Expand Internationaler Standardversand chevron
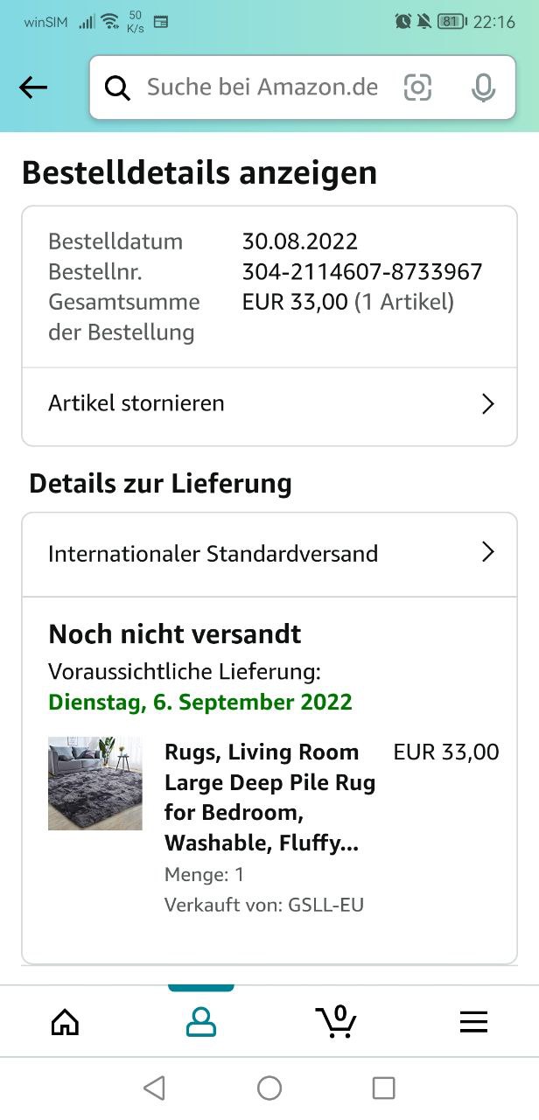Screen dimensions: 539x1120 click(488, 552)
